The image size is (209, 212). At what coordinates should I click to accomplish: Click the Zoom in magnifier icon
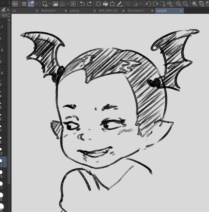tap(178, 4)
